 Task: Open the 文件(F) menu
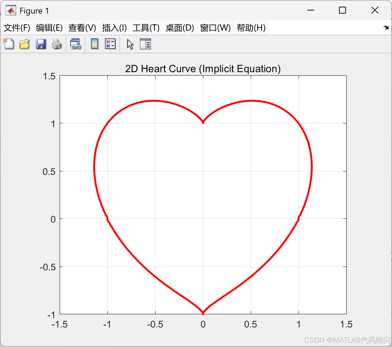coord(17,28)
